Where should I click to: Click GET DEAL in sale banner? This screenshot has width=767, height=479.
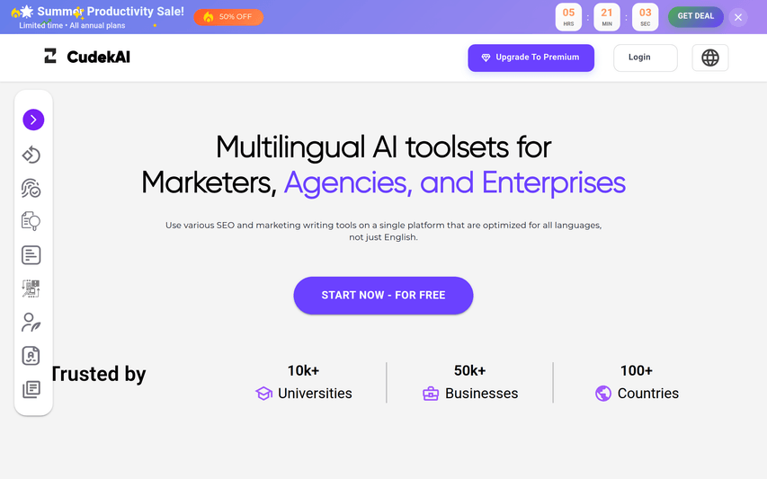[x=695, y=16]
